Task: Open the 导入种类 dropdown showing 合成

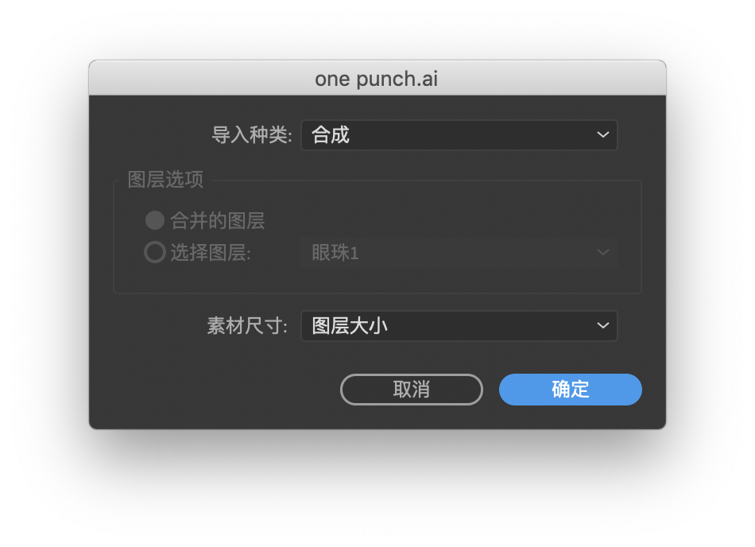Action: [459, 135]
